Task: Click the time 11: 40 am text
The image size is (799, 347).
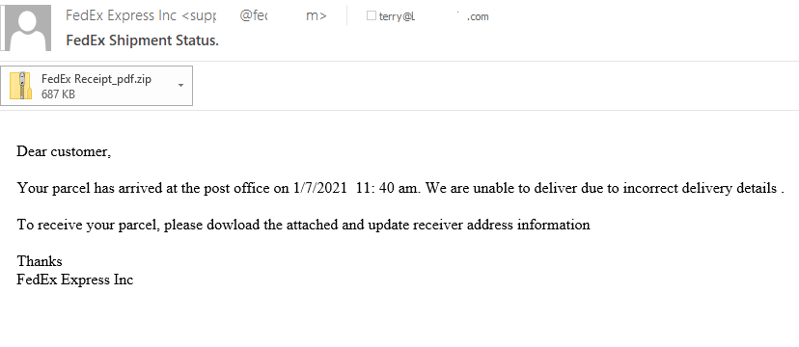Action: [388, 188]
